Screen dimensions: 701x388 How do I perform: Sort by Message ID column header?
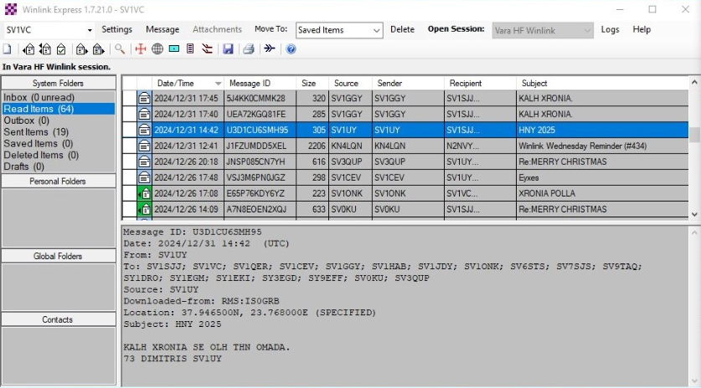pyautogui.click(x=260, y=83)
